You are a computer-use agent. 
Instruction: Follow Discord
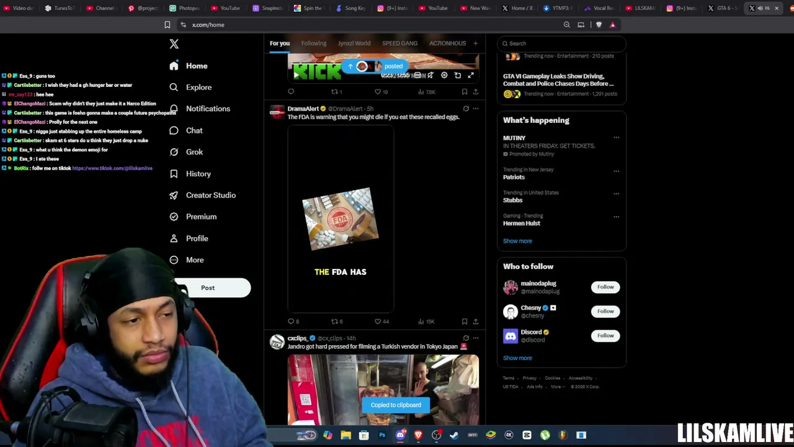(605, 335)
